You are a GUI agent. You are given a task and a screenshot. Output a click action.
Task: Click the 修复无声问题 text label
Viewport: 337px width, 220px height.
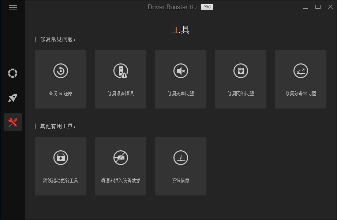[x=180, y=93]
